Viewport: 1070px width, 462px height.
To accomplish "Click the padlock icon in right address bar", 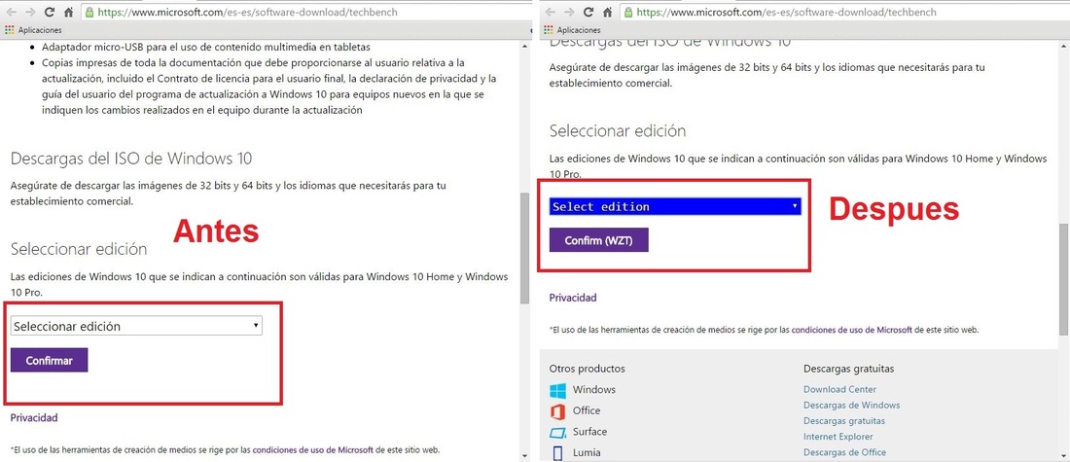I will [x=629, y=13].
